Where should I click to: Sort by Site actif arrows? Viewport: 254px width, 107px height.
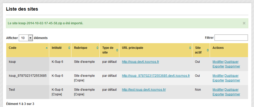(208, 50)
